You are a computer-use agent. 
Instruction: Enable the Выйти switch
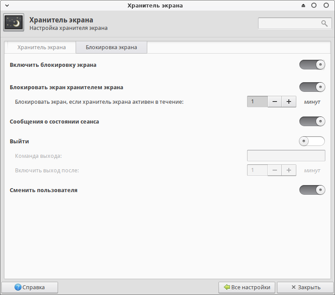tap(312, 141)
